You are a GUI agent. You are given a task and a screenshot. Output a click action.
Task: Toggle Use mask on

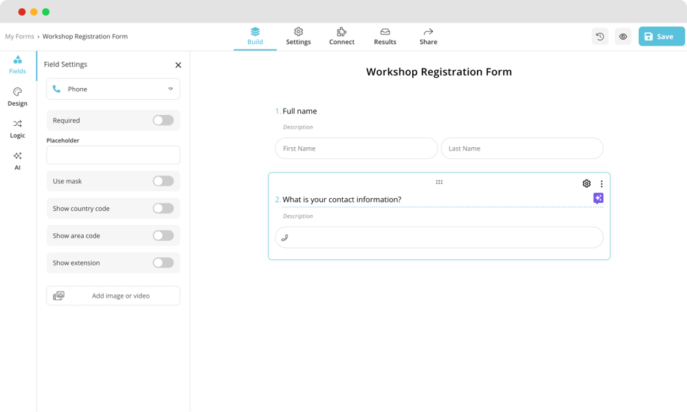163,181
